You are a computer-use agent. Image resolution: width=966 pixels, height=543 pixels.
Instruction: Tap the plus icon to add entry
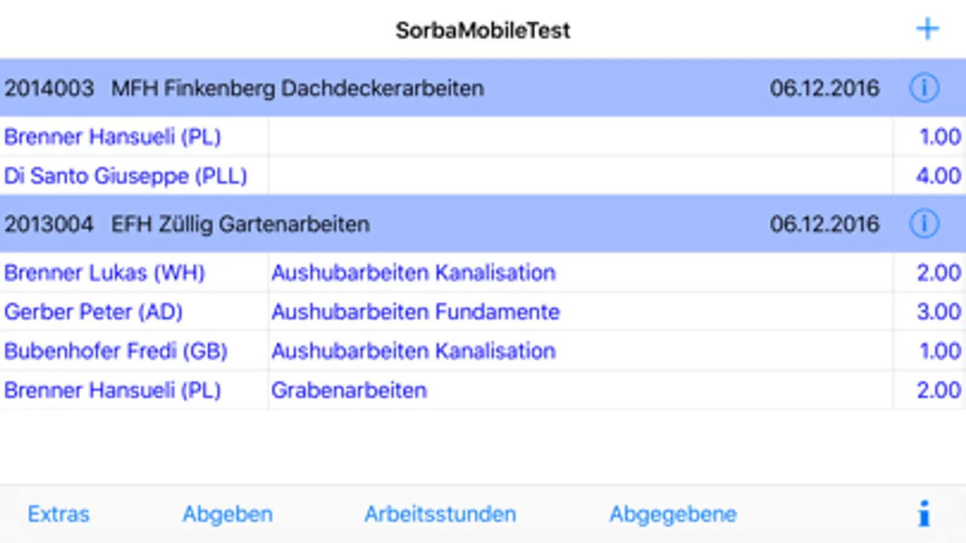pos(927,29)
